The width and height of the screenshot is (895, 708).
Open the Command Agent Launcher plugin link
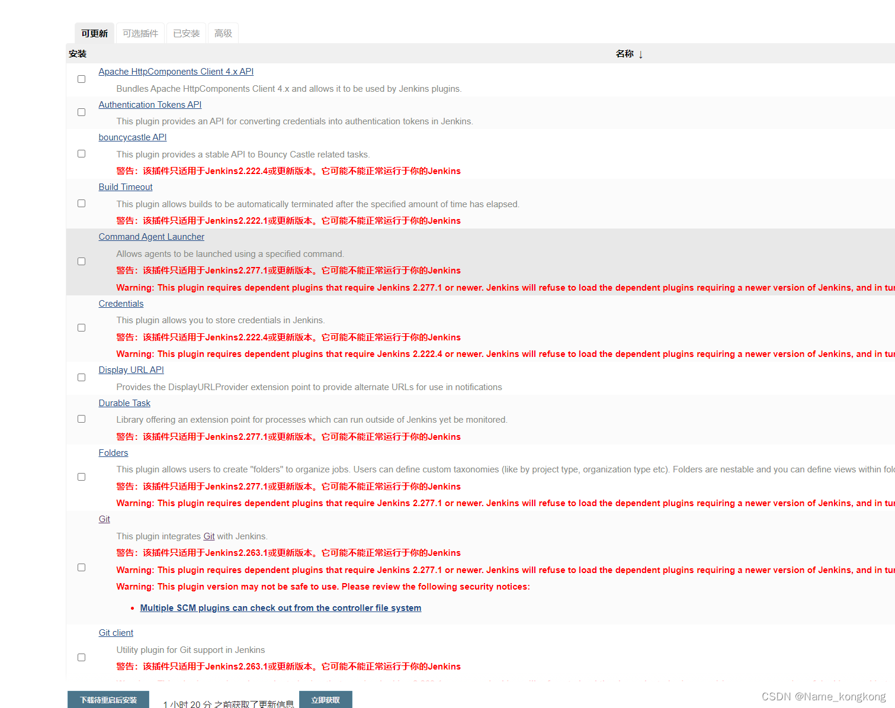pos(151,236)
